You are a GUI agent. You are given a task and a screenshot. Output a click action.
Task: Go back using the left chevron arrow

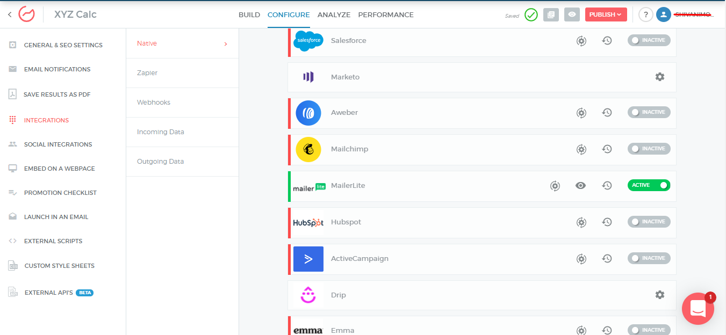(10, 14)
